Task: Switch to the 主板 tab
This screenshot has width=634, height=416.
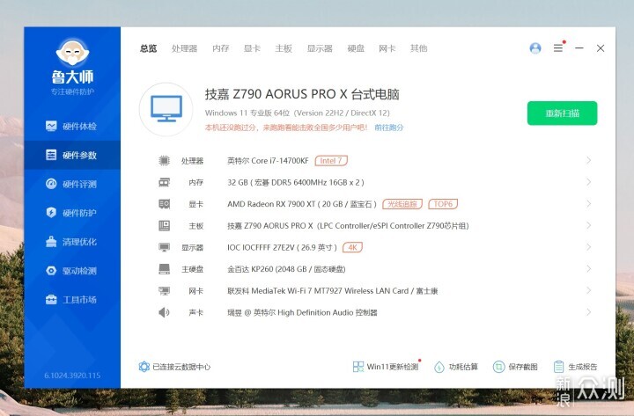Action: pyautogui.click(x=284, y=48)
